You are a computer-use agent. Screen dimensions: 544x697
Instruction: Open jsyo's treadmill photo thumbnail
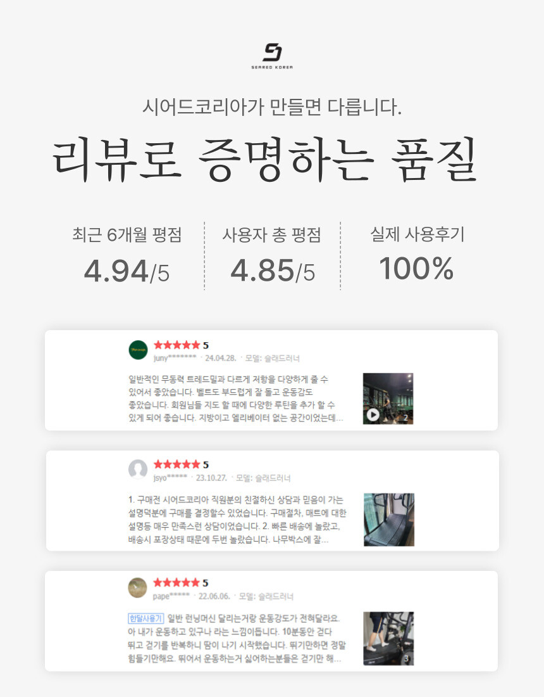tap(388, 519)
